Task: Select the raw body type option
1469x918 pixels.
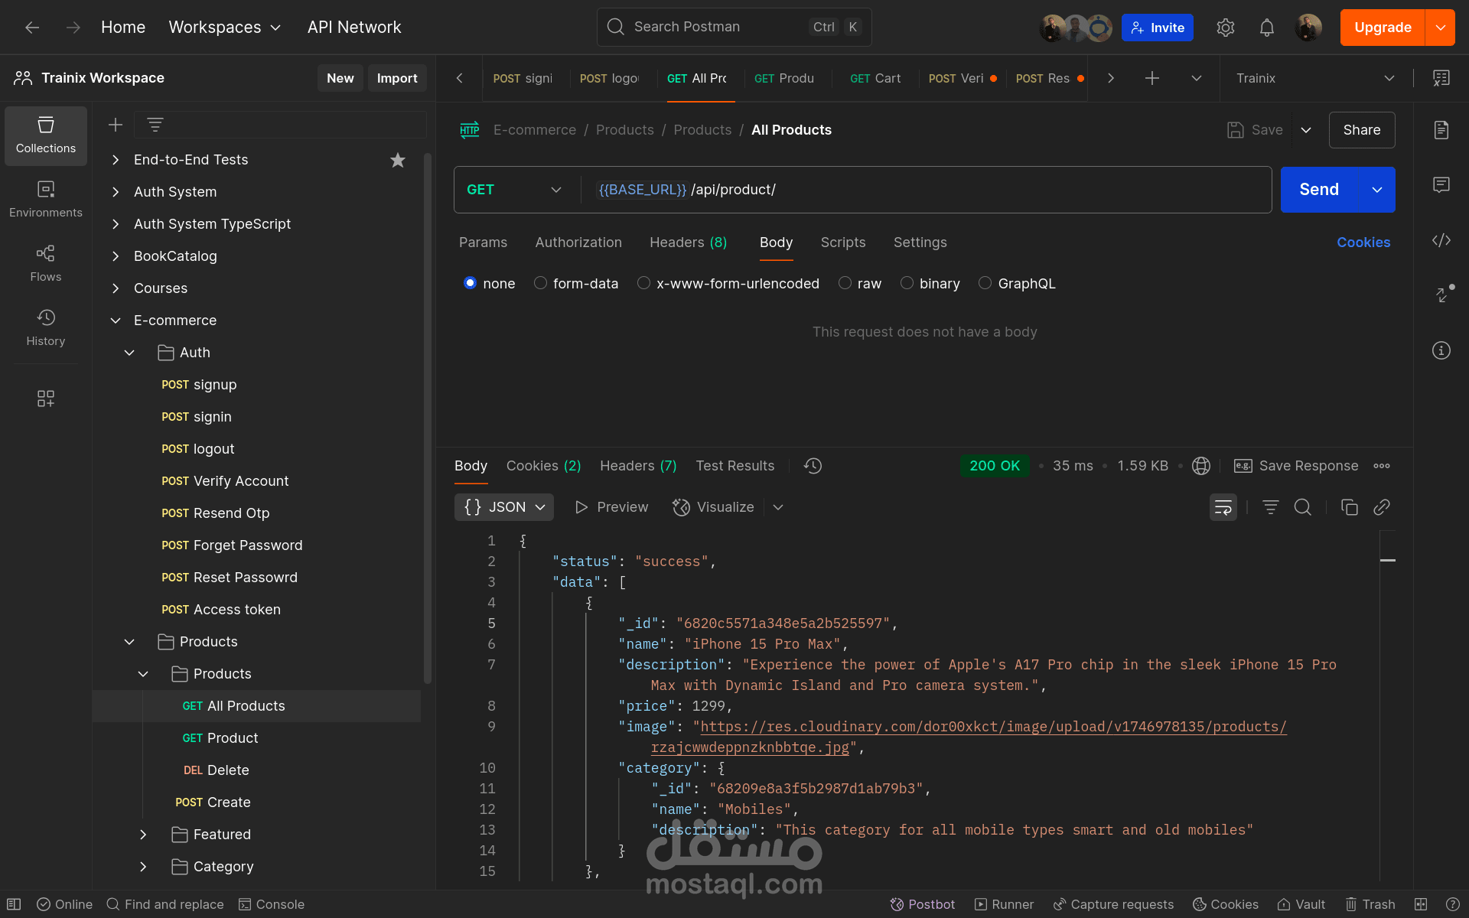Action: [x=845, y=283]
